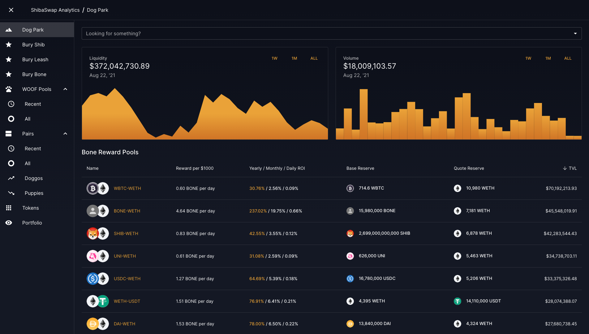Select ALL range on the Liquidity chart

pos(314,58)
